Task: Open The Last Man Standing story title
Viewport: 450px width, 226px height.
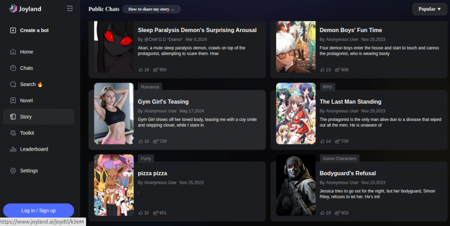Action: [350, 102]
